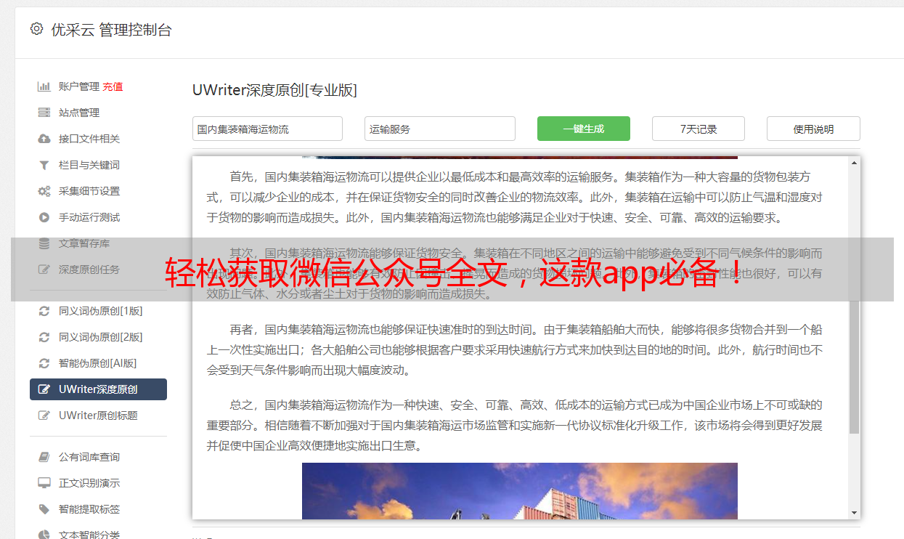Open 采集细节设置 page
This screenshot has width=904, height=539.
tap(89, 191)
